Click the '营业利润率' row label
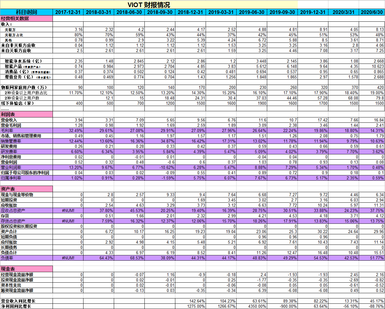 [x=11, y=167]
